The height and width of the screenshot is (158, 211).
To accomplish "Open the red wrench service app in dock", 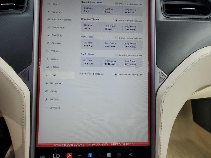I will point(69,156).
